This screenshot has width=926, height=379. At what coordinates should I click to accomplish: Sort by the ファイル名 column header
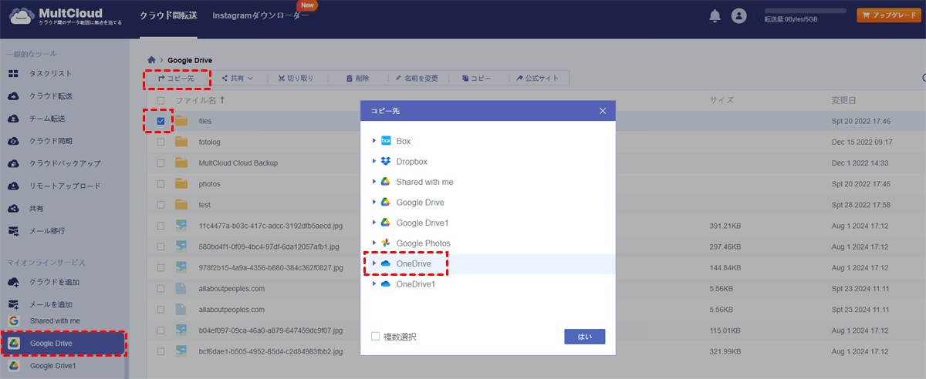[x=198, y=100]
